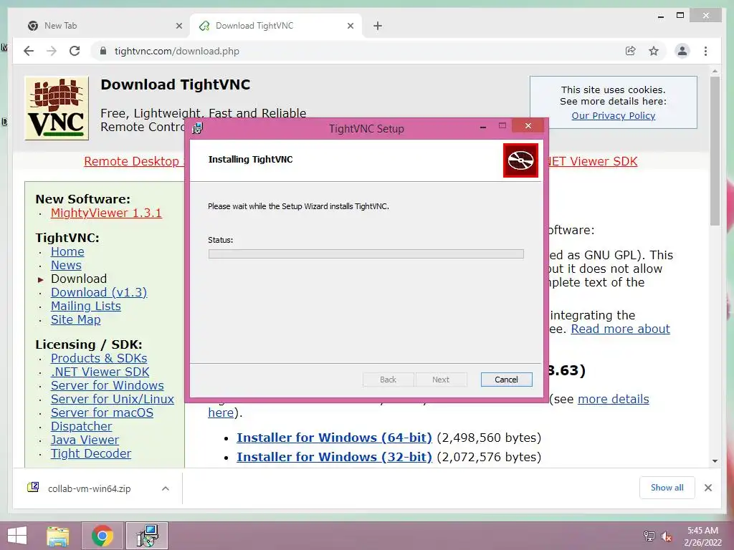
Task: Switch to Chrome in the taskbar
Action: pyautogui.click(x=103, y=536)
